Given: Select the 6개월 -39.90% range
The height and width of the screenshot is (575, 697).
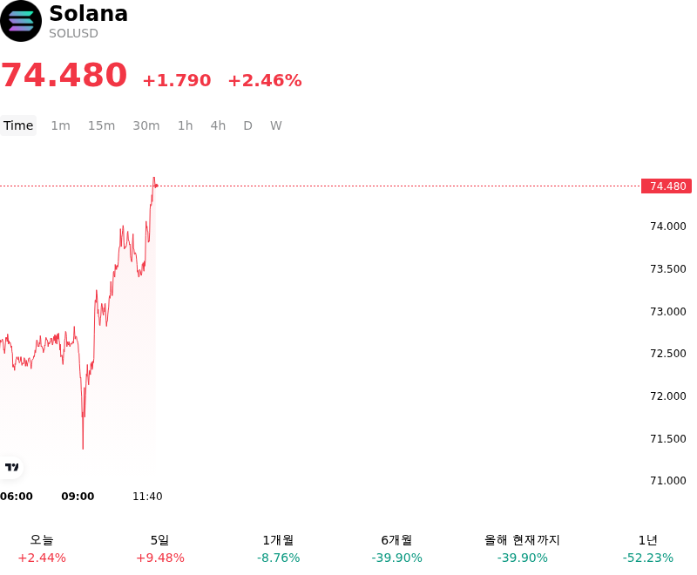Looking at the screenshot, I should pos(396,549).
